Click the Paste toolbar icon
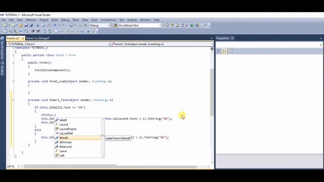This screenshot has height=182, width=324. pyautogui.click(x=49, y=25)
